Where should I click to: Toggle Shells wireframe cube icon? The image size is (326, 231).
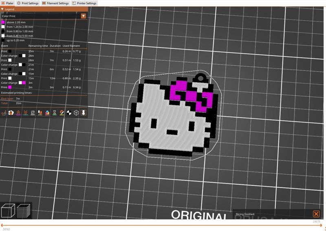(76, 113)
